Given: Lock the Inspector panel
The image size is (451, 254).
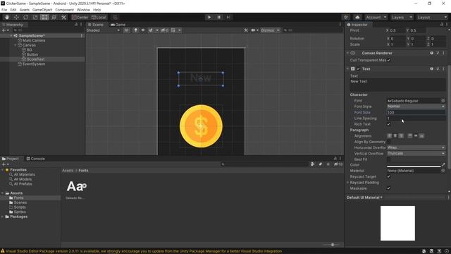Looking at the screenshot, I should 442,25.
